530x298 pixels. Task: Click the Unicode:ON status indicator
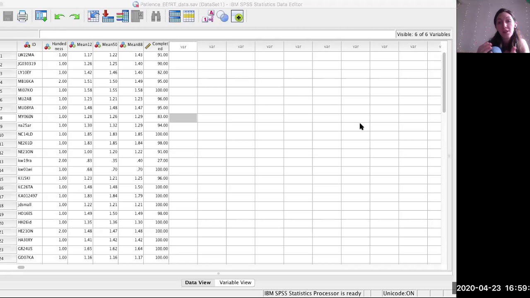click(x=398, y=293)
